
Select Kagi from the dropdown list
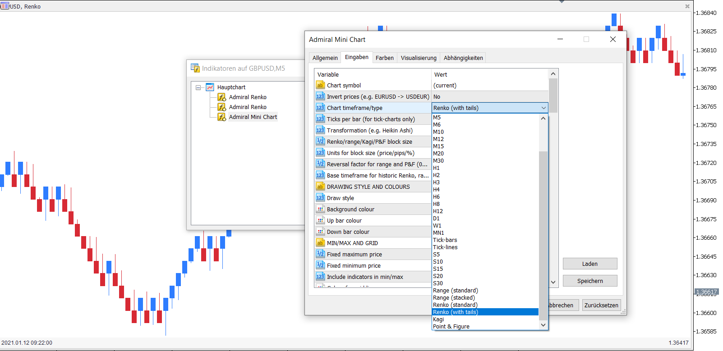tap(438, 319)
